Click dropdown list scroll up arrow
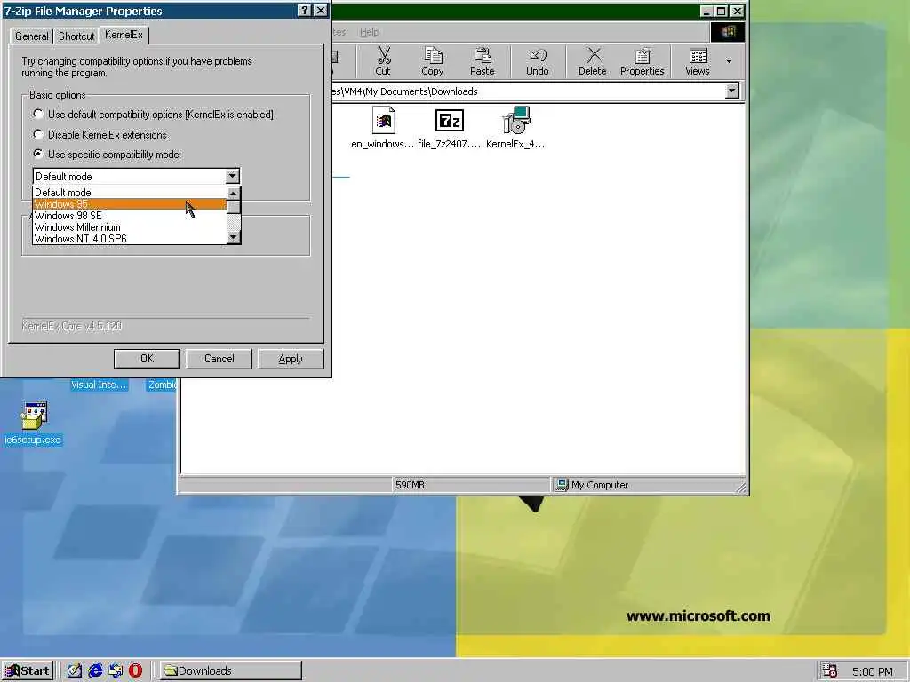The image size is (910, 682). point(234,194)
